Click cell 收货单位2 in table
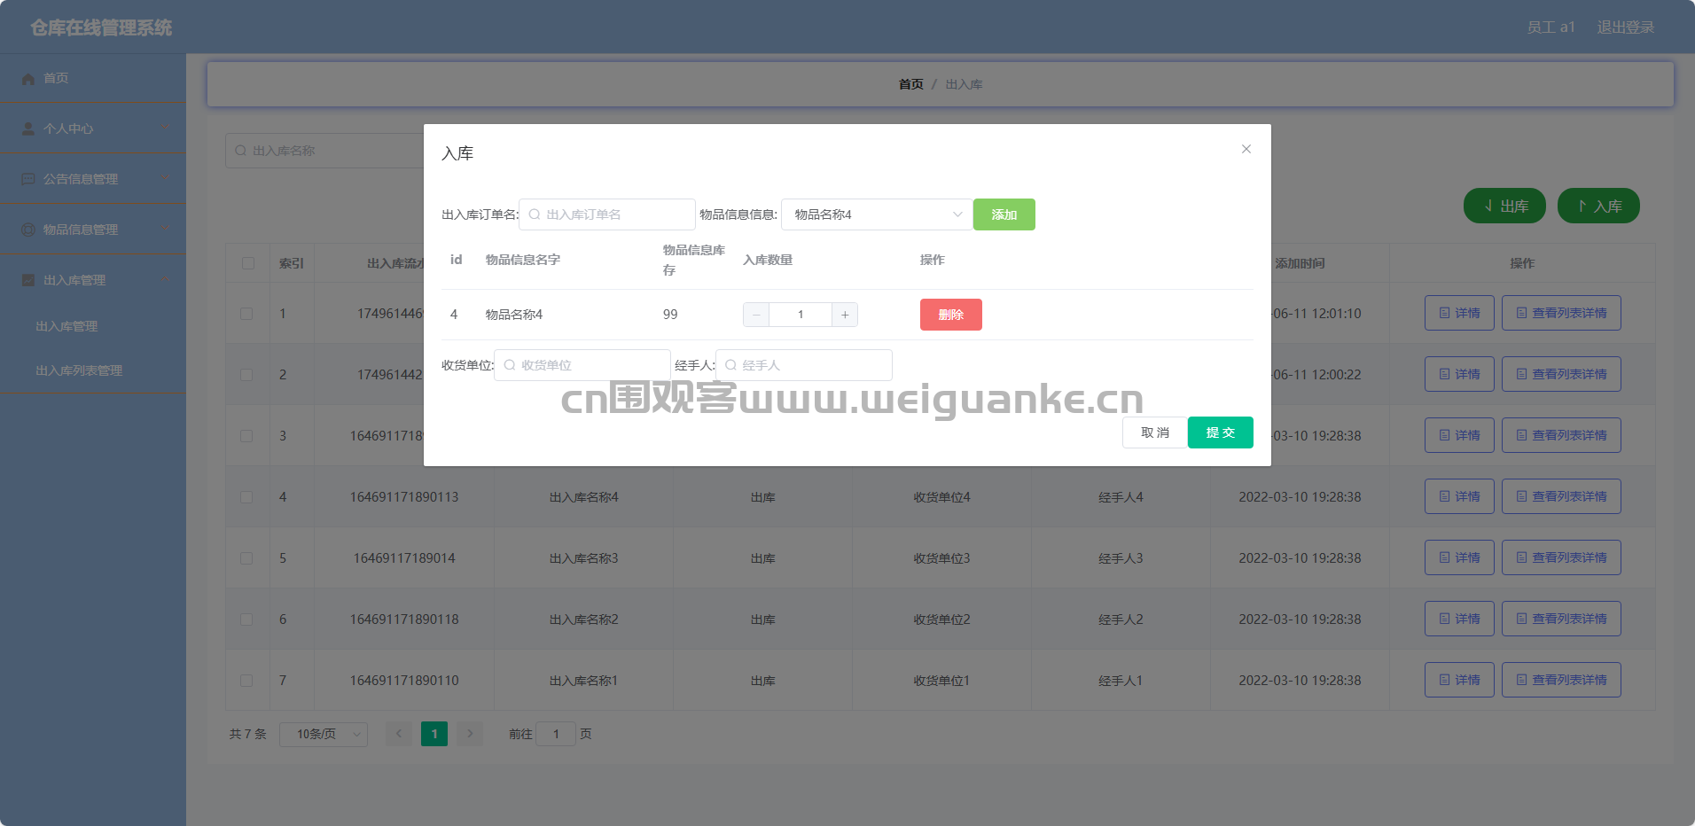This screenshot has width=1695, height=826. [x=941, y=619]
